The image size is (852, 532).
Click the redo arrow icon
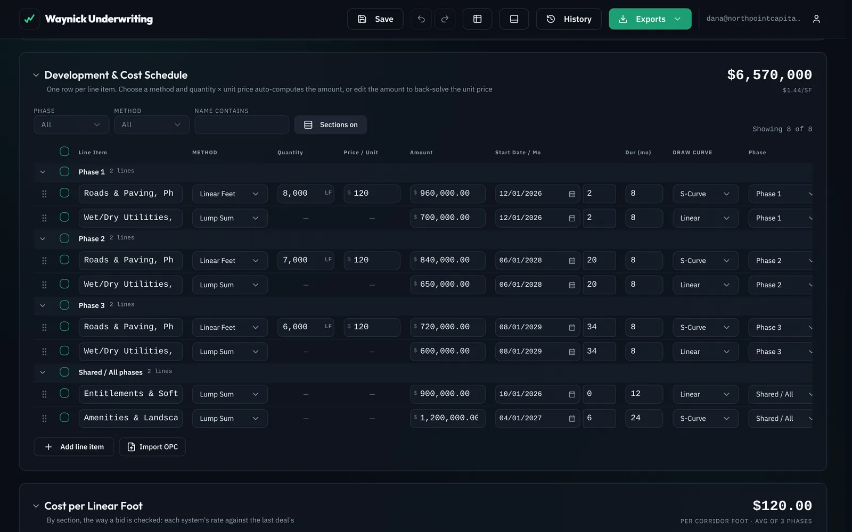click(445, 19)
